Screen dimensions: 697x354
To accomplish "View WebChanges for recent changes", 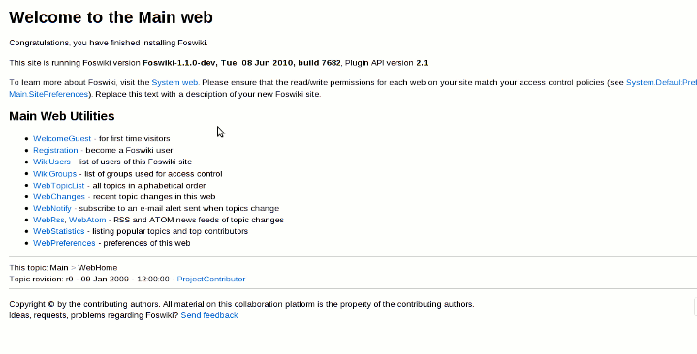I will [x=59, y=197].
